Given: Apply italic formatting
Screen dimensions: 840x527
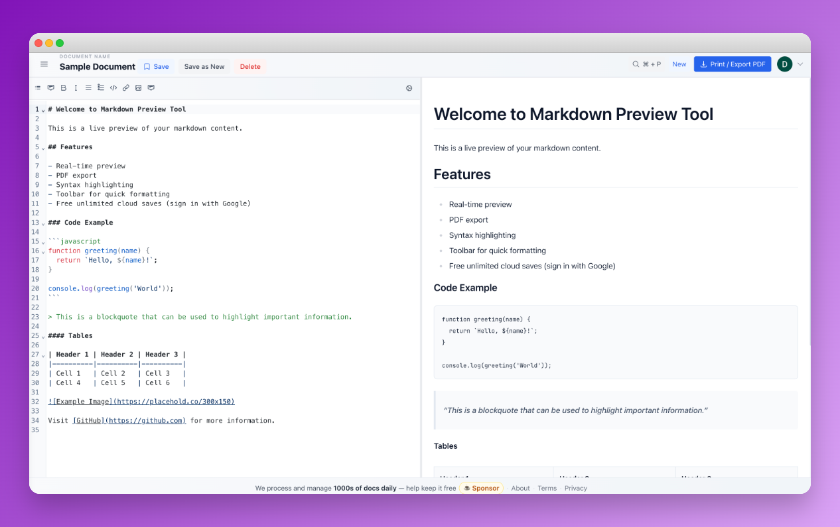Looking at the screenshot, I should click(76, 88).
